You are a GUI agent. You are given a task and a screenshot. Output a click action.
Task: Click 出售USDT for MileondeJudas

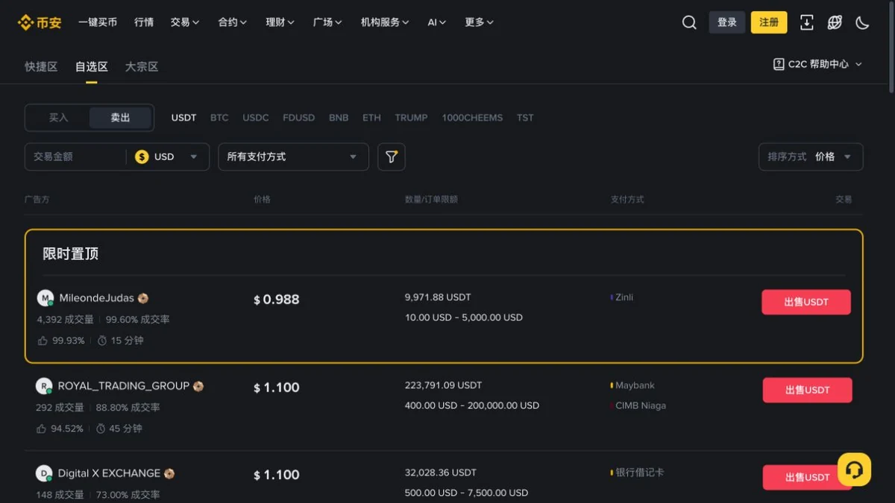(806, 302)
